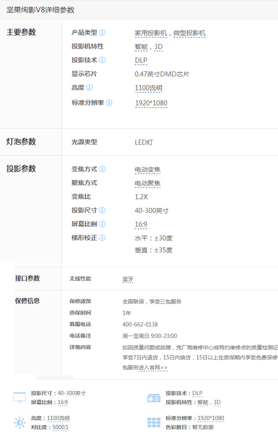
Task: Click the 质保时间 label
Action: click(x=80, y=312)
